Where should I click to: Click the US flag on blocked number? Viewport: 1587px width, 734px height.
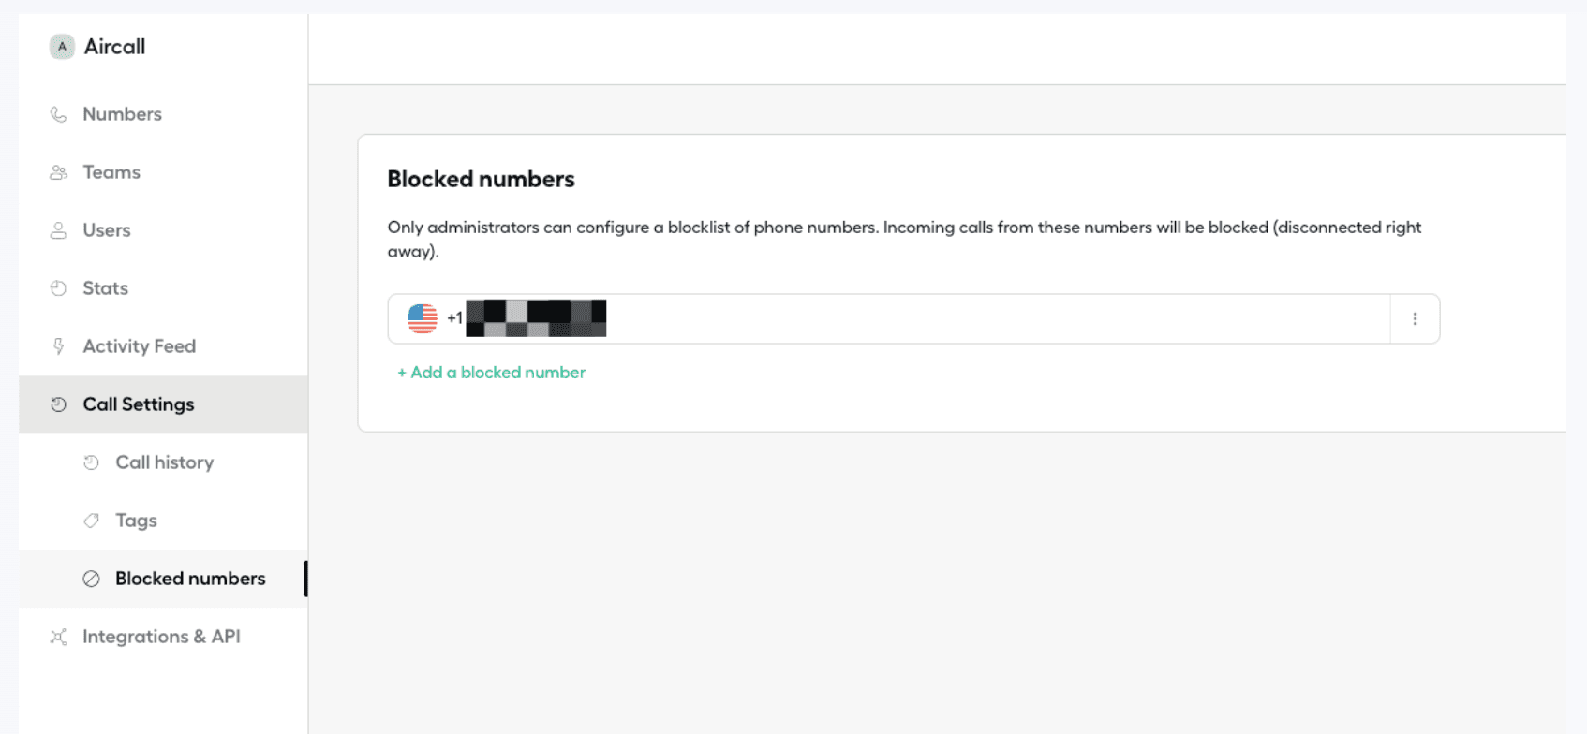pyautogui.click(x=423, y=318)
